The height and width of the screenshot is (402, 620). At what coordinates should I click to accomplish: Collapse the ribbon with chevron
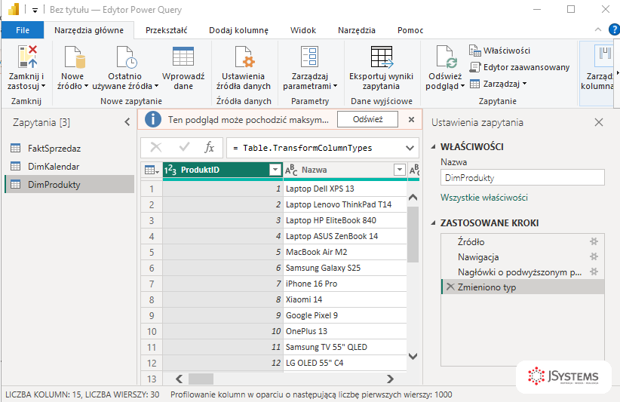[598, 29]
